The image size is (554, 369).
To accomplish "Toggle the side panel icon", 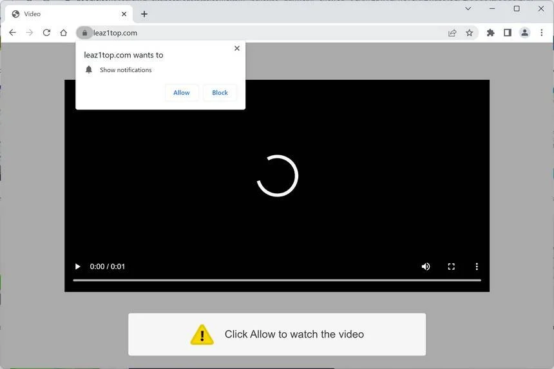I will coord(508,33).
